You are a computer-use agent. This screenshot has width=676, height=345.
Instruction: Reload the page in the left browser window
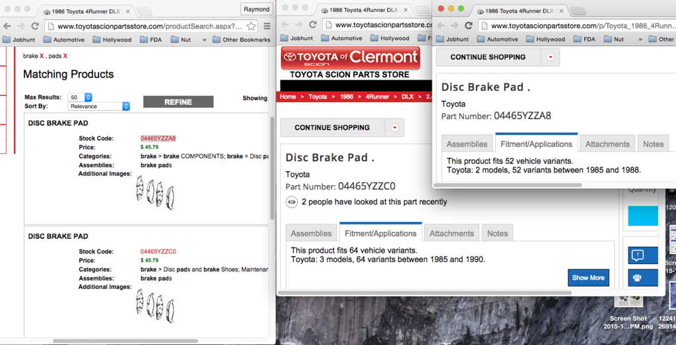click(35, 26)
